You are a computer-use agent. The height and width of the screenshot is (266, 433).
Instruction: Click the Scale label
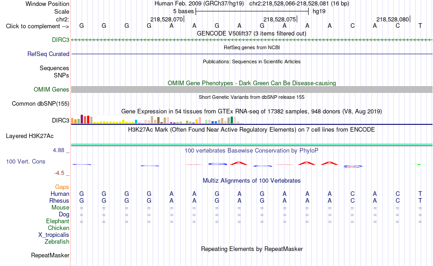point(62,11)
